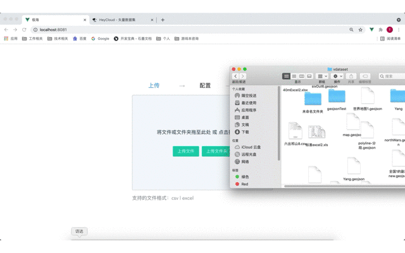Screen dimensions: 405x253
Task: Focus the Finder search field
Action: 392,76
